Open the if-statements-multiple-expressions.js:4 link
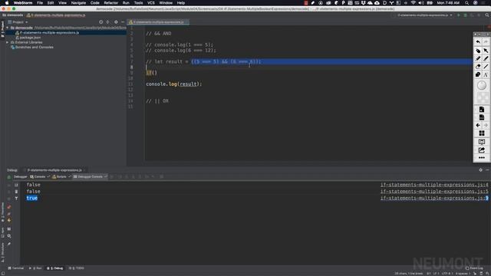This screenshot has height=276, width=491. pyautogui.click(x=434, y=185)
